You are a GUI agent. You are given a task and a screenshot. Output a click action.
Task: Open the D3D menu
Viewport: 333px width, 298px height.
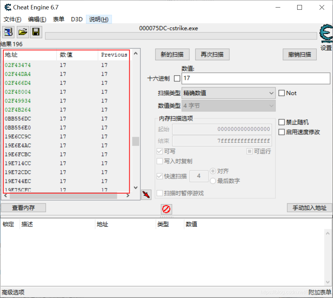coord(77,19)
